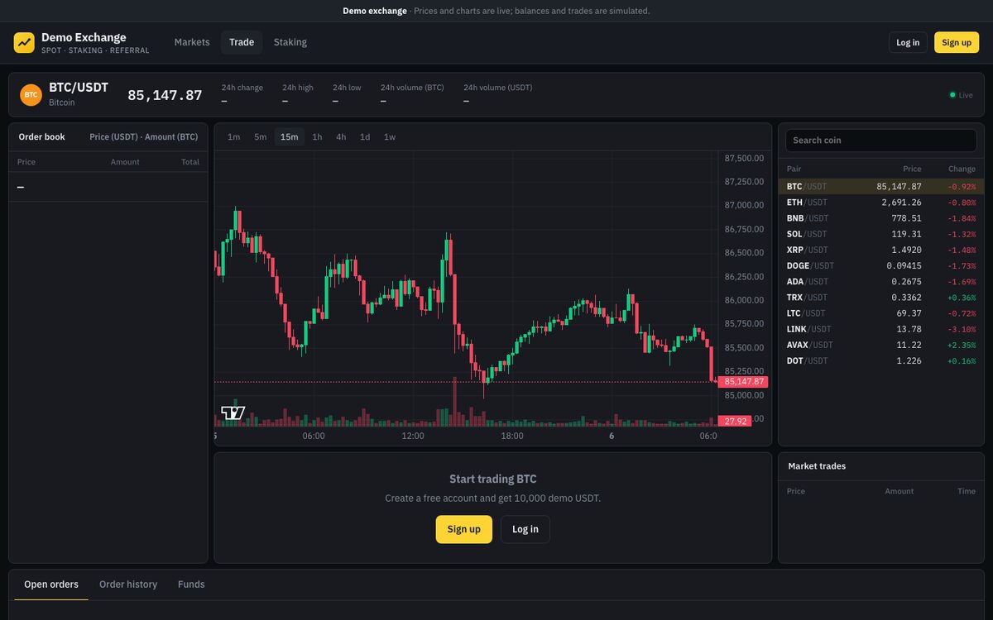993x620 pixels.
Task: Click the header Sign up button
Action: tap(957, 42)
